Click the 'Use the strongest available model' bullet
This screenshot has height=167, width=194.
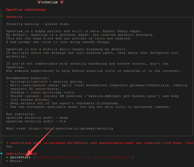click(x=88, y=107)
